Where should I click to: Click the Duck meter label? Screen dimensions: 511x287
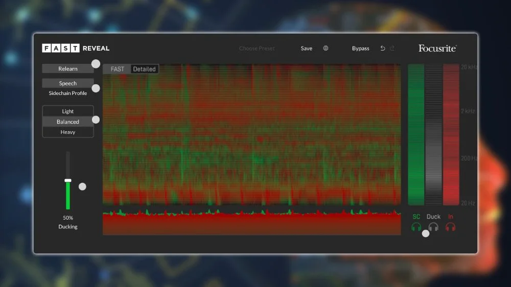[433, 217]
